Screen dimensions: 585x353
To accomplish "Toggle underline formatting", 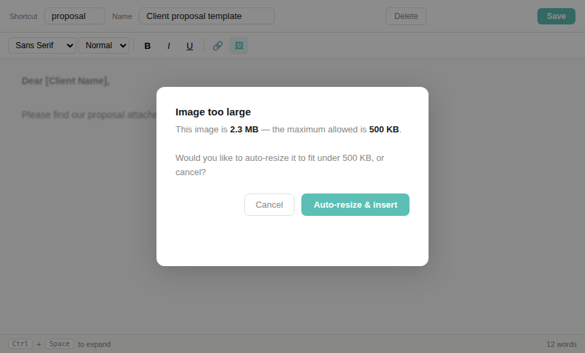I will coord(190,45).
